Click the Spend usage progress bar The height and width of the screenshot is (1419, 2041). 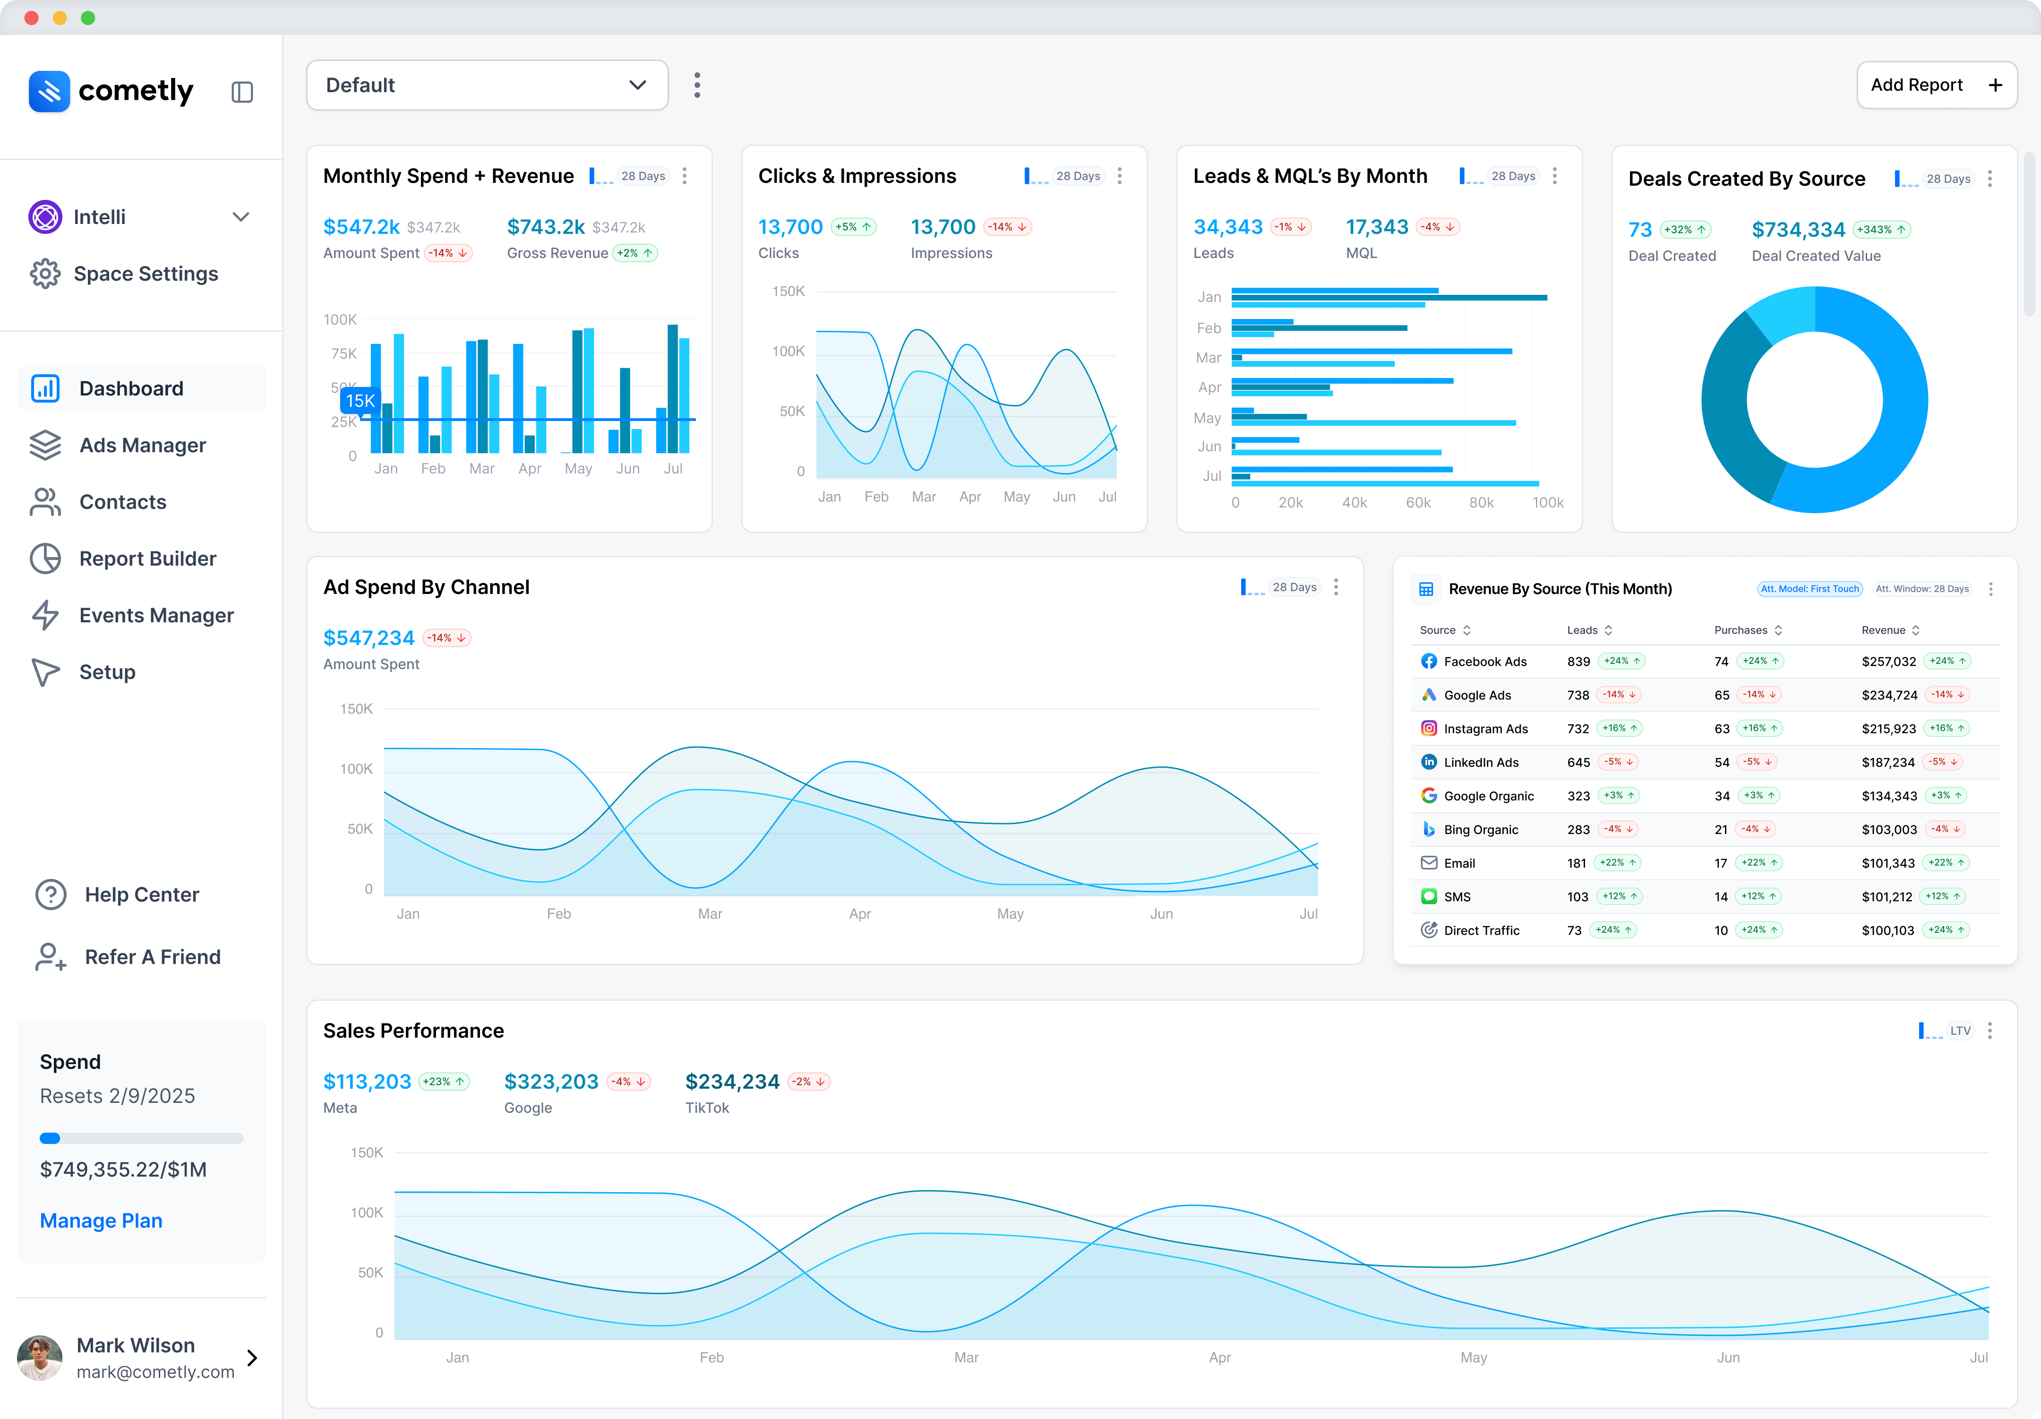point(141,1138)
